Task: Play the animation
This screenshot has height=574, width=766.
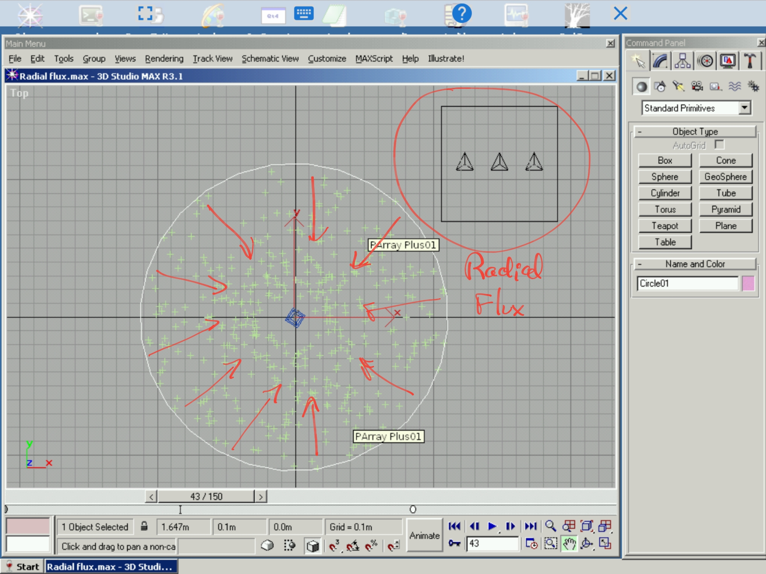Action: tap(492, 526)
